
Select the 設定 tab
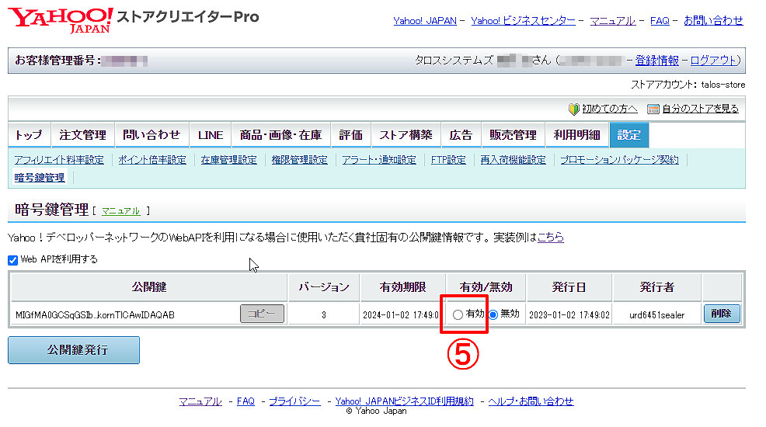click(628, 135)
